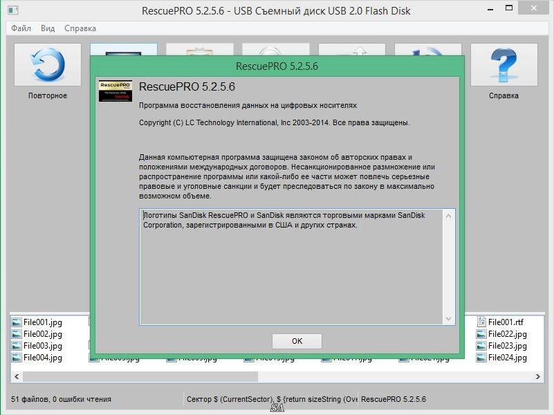Open the Вид menu
The height and width of the screenshot is (415, 554).
(x=48, y=28)
